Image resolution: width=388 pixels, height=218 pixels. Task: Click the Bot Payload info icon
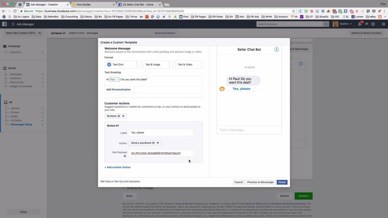point(125,156)
